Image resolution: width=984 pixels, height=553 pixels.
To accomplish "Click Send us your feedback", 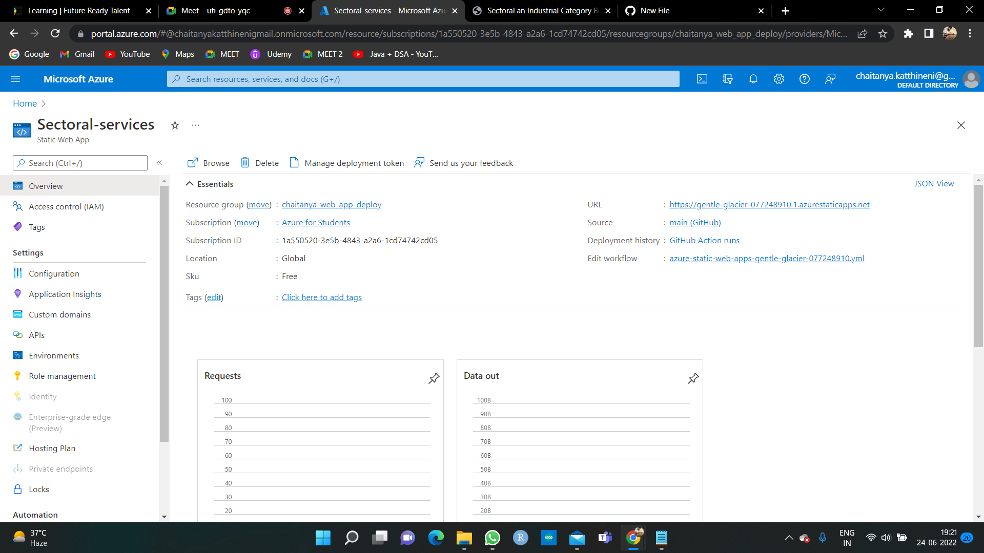I will [x=463, y=163].
